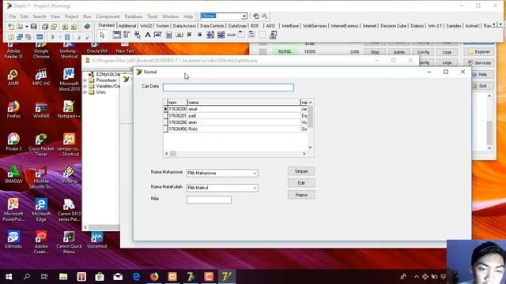
Task: Pick the ActionList component icon
Action: 273,35
